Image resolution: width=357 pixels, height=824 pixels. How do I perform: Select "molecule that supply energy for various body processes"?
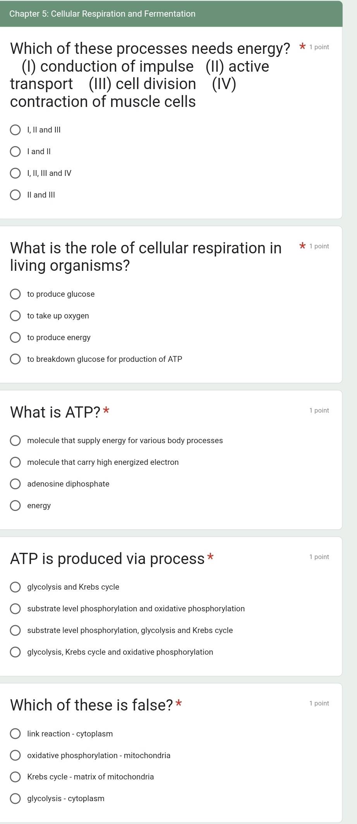pos(15,440)
